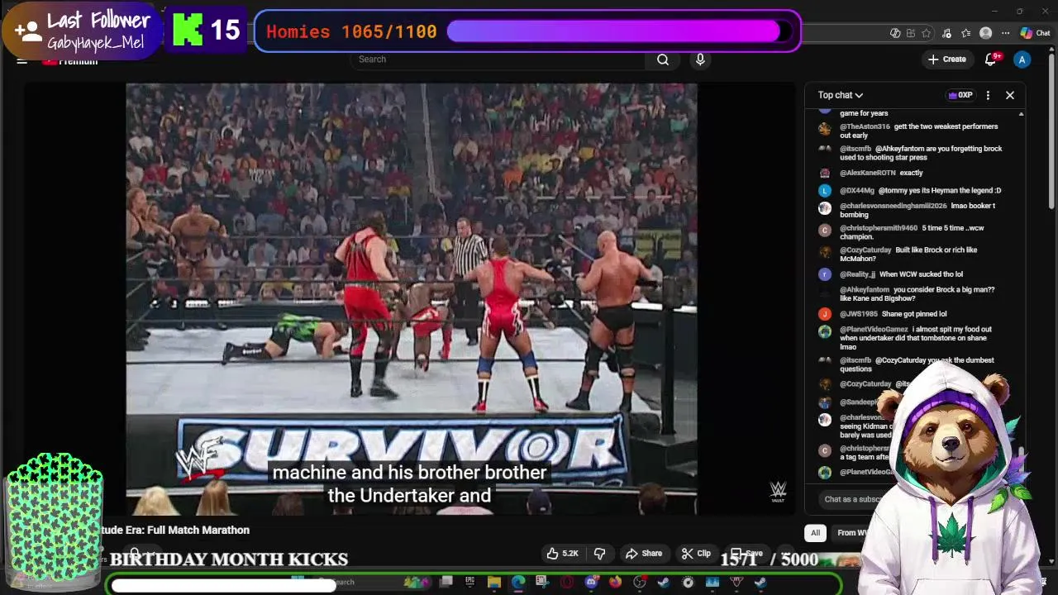Screen dimensions: 1058x595
Task: Open Edge media control music icon
Action: (946, 33)
